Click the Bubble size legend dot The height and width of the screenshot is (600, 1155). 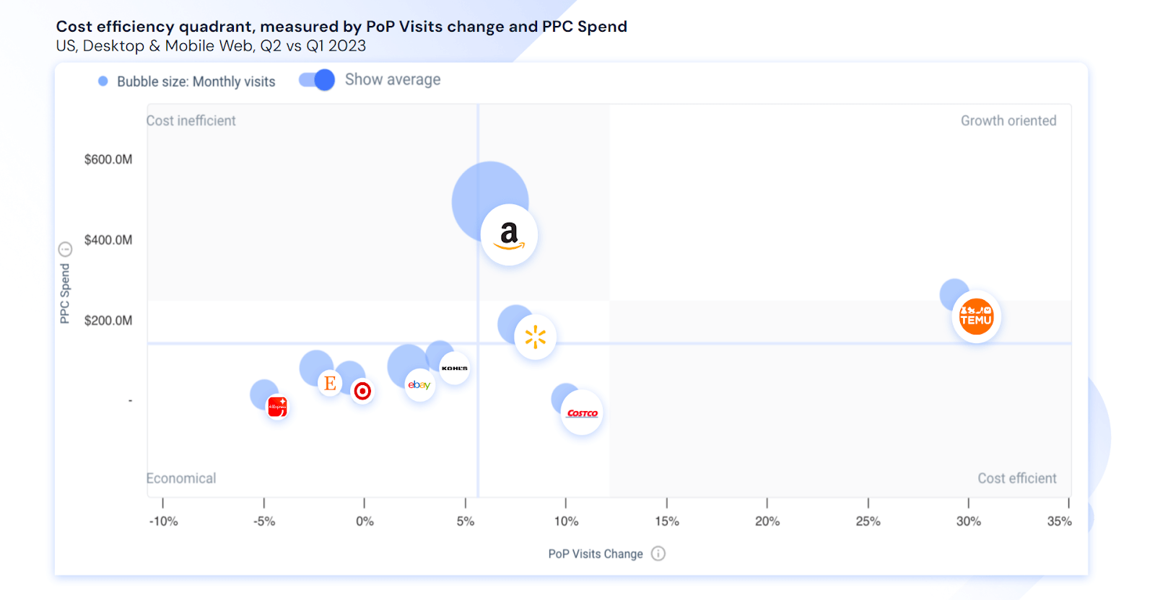pos(103,81)
